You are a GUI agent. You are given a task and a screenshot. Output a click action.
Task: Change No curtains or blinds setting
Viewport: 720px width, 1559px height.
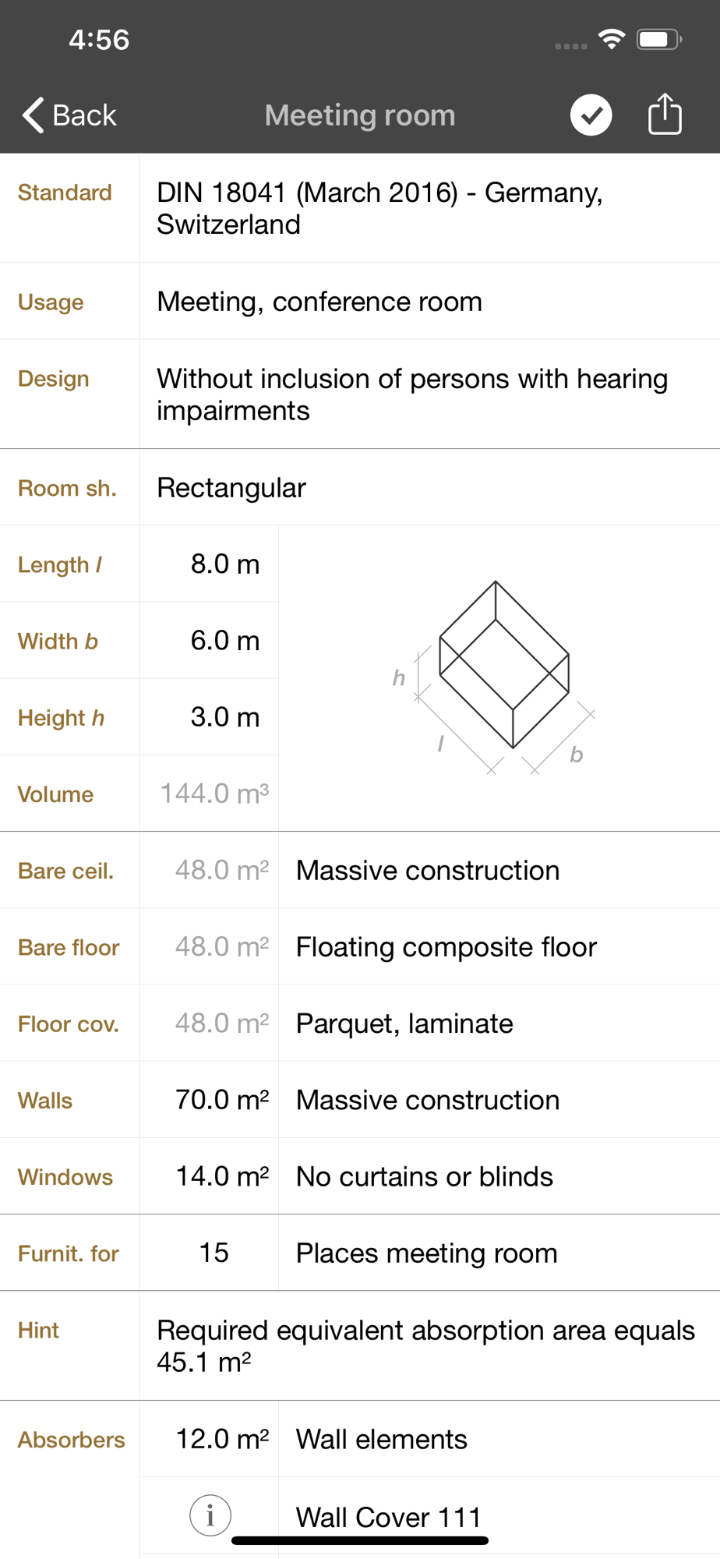(499, 1176)
